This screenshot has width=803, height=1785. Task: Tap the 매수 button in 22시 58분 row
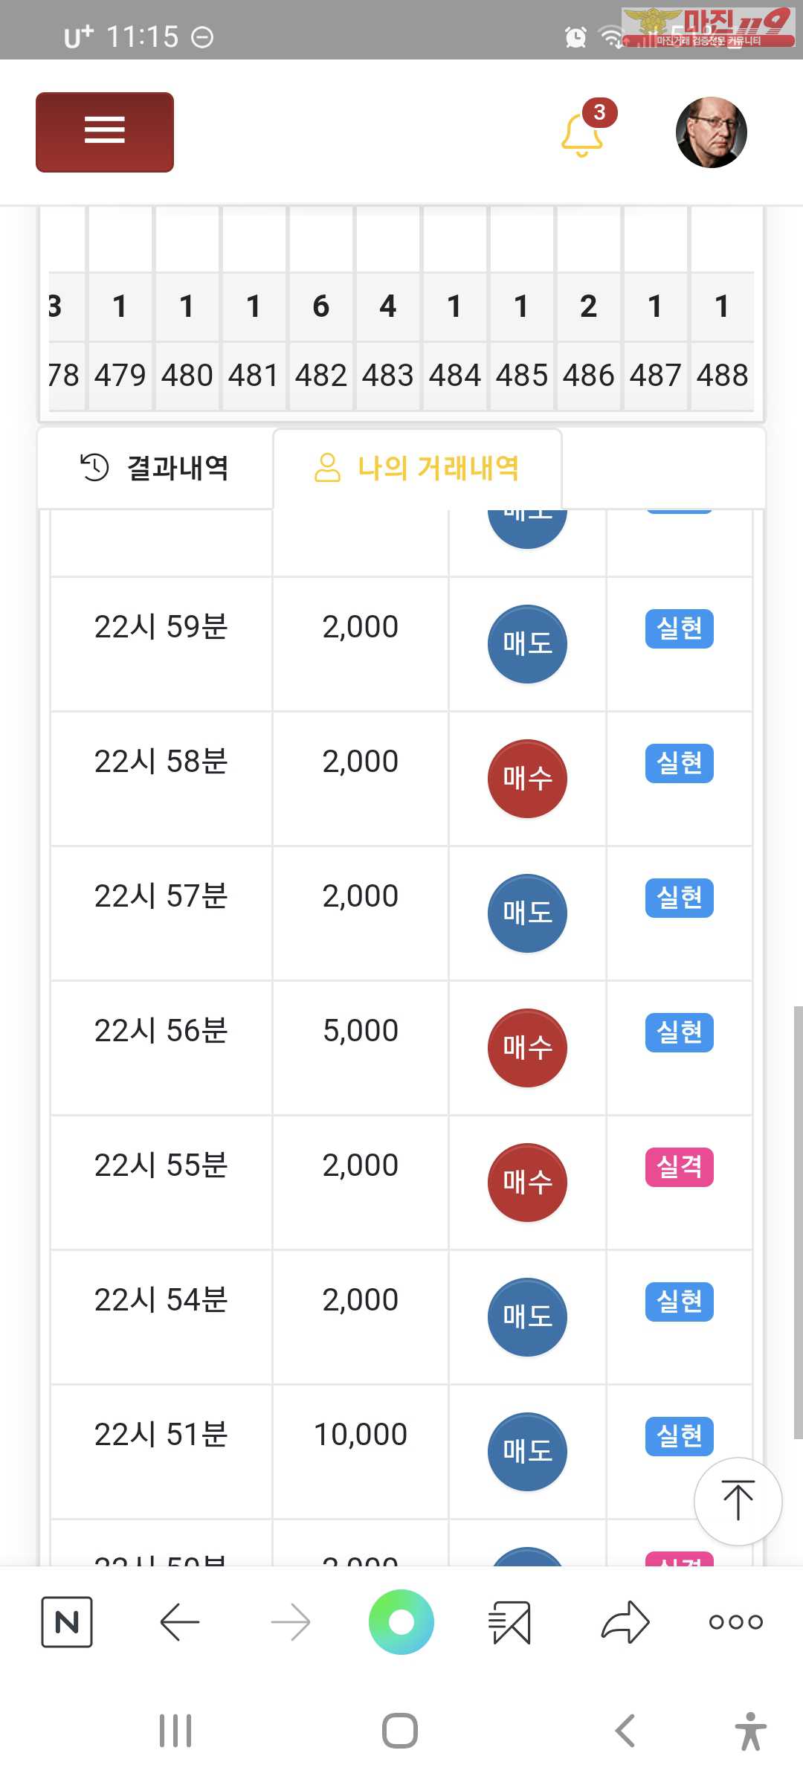527,779
